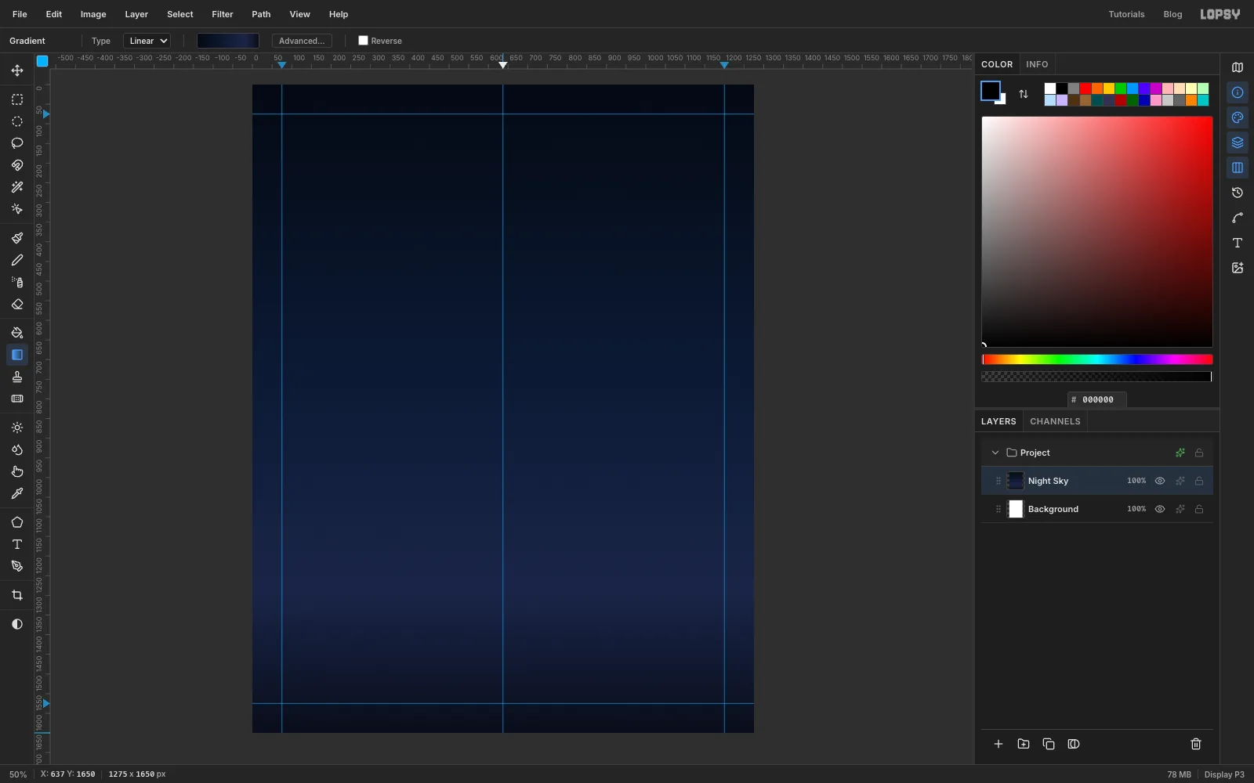
Task: Select the Lasso tool
Action: click(x=17, y=143)
